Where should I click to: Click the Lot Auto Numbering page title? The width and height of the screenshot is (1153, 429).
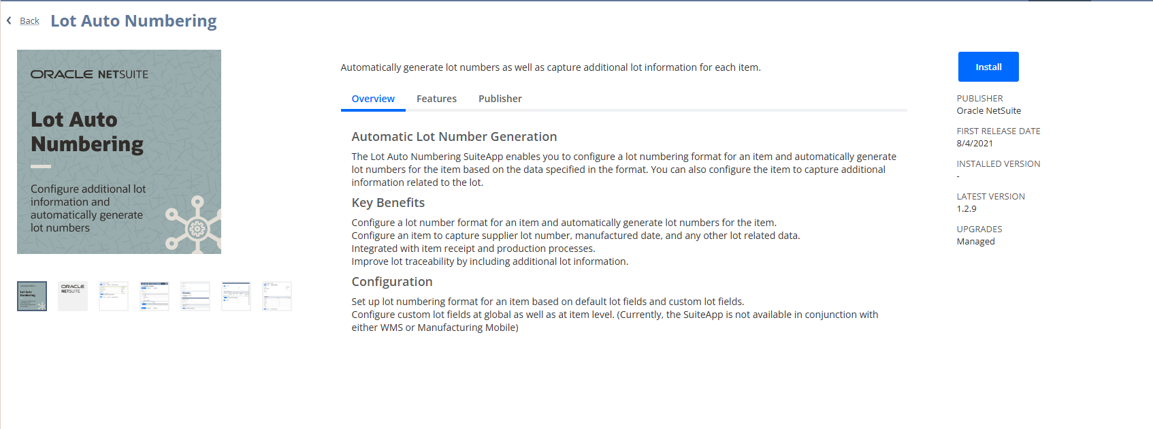tap(133, 21)
